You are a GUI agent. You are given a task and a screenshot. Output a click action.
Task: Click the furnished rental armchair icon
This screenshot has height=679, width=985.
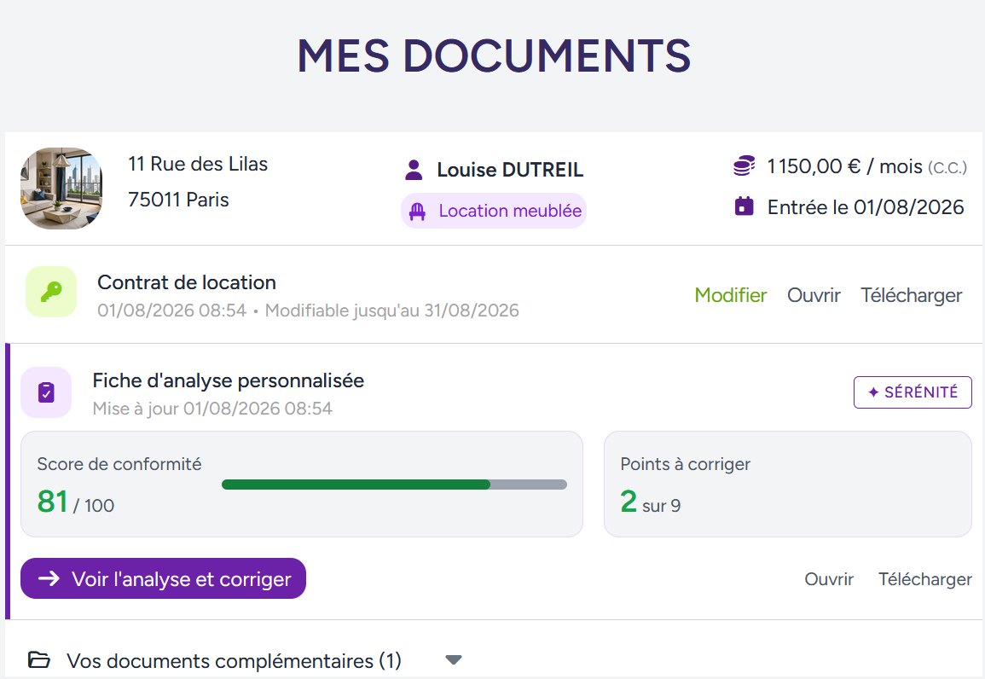(x=417, y=212)
